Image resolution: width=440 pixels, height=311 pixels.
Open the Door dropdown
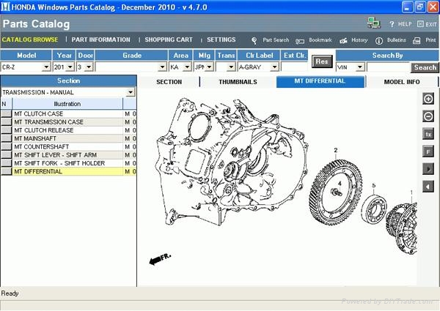point(89,67)
